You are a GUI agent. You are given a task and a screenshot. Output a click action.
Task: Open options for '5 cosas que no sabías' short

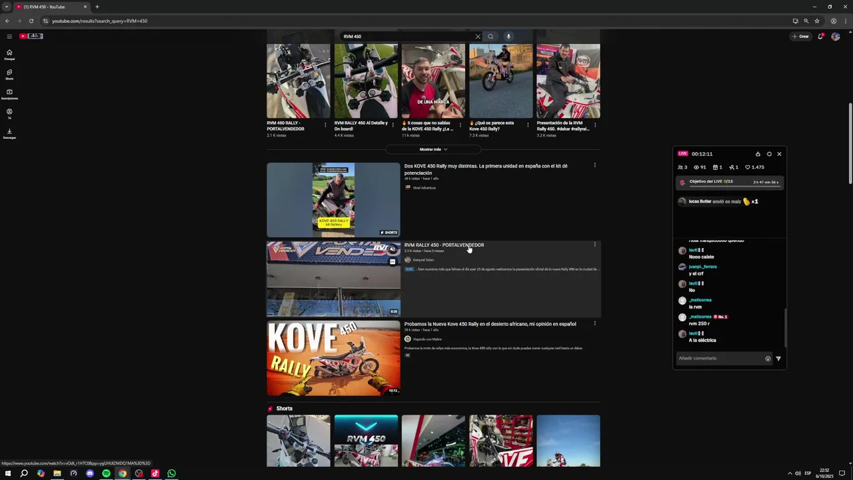460,125
